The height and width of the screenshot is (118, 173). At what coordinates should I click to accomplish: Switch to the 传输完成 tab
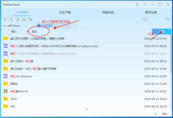click(x=108, y=13)
